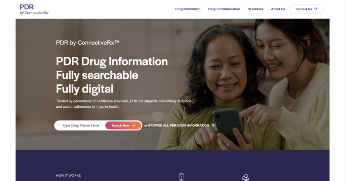Click the arrow after Browse All PDR Drug Information
Image resolution: width=346 pixels, height=181 pixels.
[x=213, y=125]
